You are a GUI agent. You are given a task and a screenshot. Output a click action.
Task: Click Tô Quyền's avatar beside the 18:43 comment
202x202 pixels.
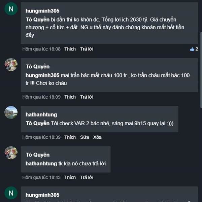click(11, 153)
